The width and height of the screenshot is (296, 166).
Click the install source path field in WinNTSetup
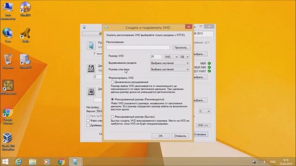(98, 54)
